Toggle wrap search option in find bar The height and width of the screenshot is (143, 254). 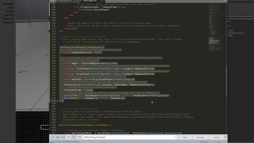coord(69,137)
